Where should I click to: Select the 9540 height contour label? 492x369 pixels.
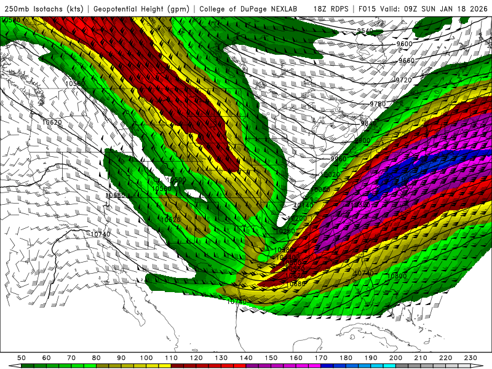coord(365,31)
